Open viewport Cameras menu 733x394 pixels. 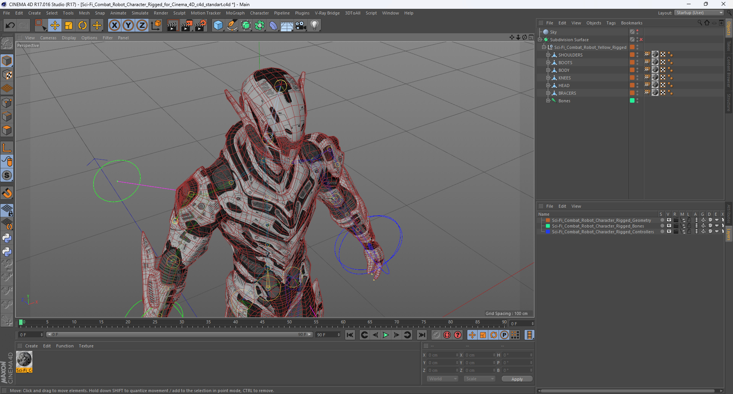(x=48, y=38)
